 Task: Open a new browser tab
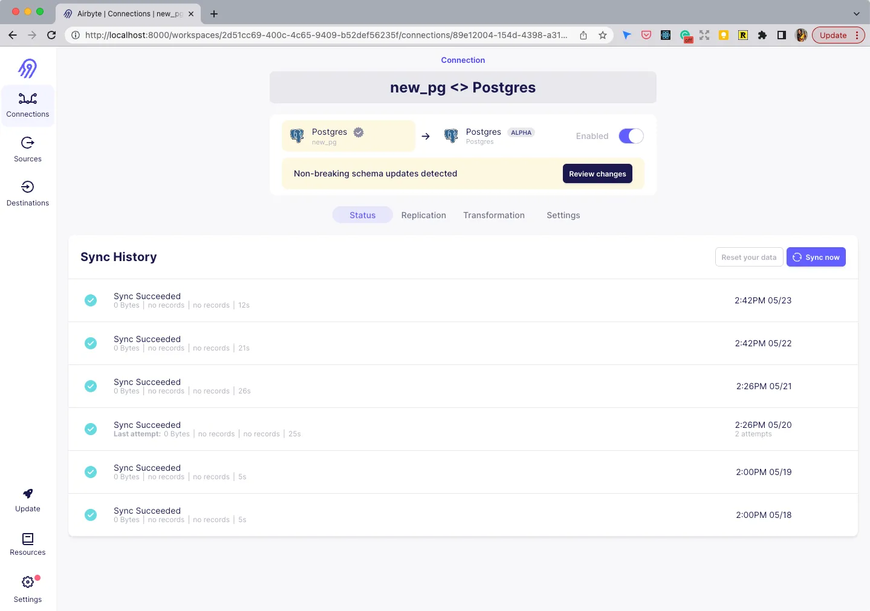tap(214, 13)
